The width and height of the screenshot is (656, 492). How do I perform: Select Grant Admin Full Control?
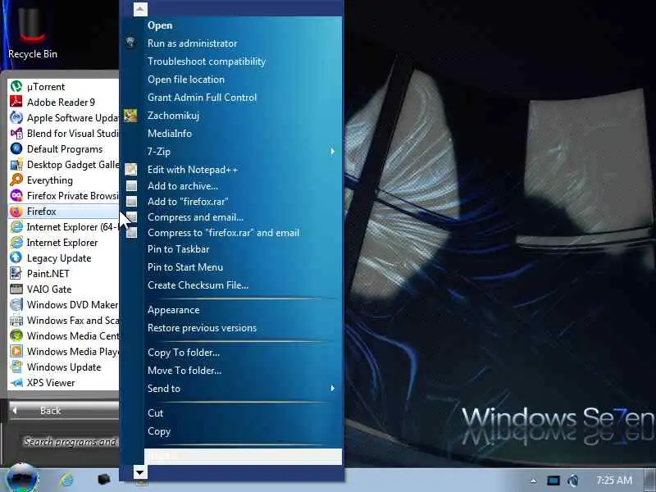202,98
